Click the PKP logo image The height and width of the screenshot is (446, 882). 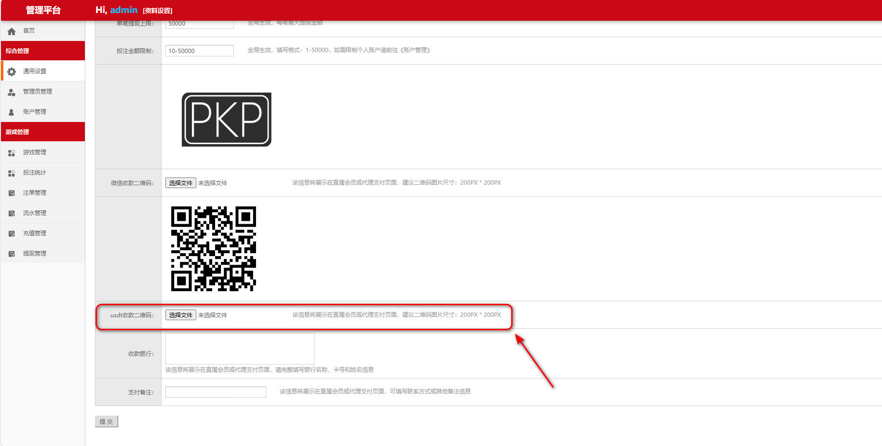click(x=227, y=120)
